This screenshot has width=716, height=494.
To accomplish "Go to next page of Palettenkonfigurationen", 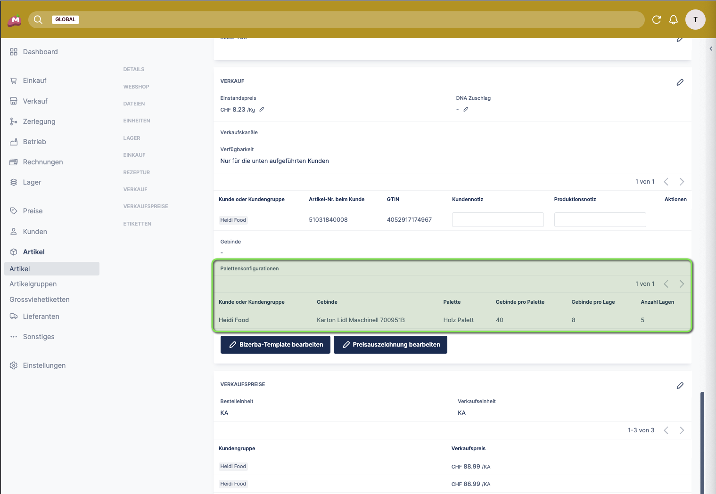I will pyautogui.click(x=682, y=284).
